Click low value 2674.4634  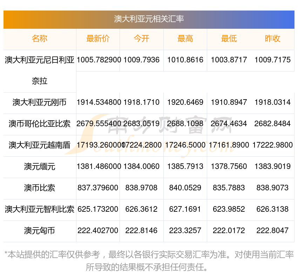tap(229, 124)
